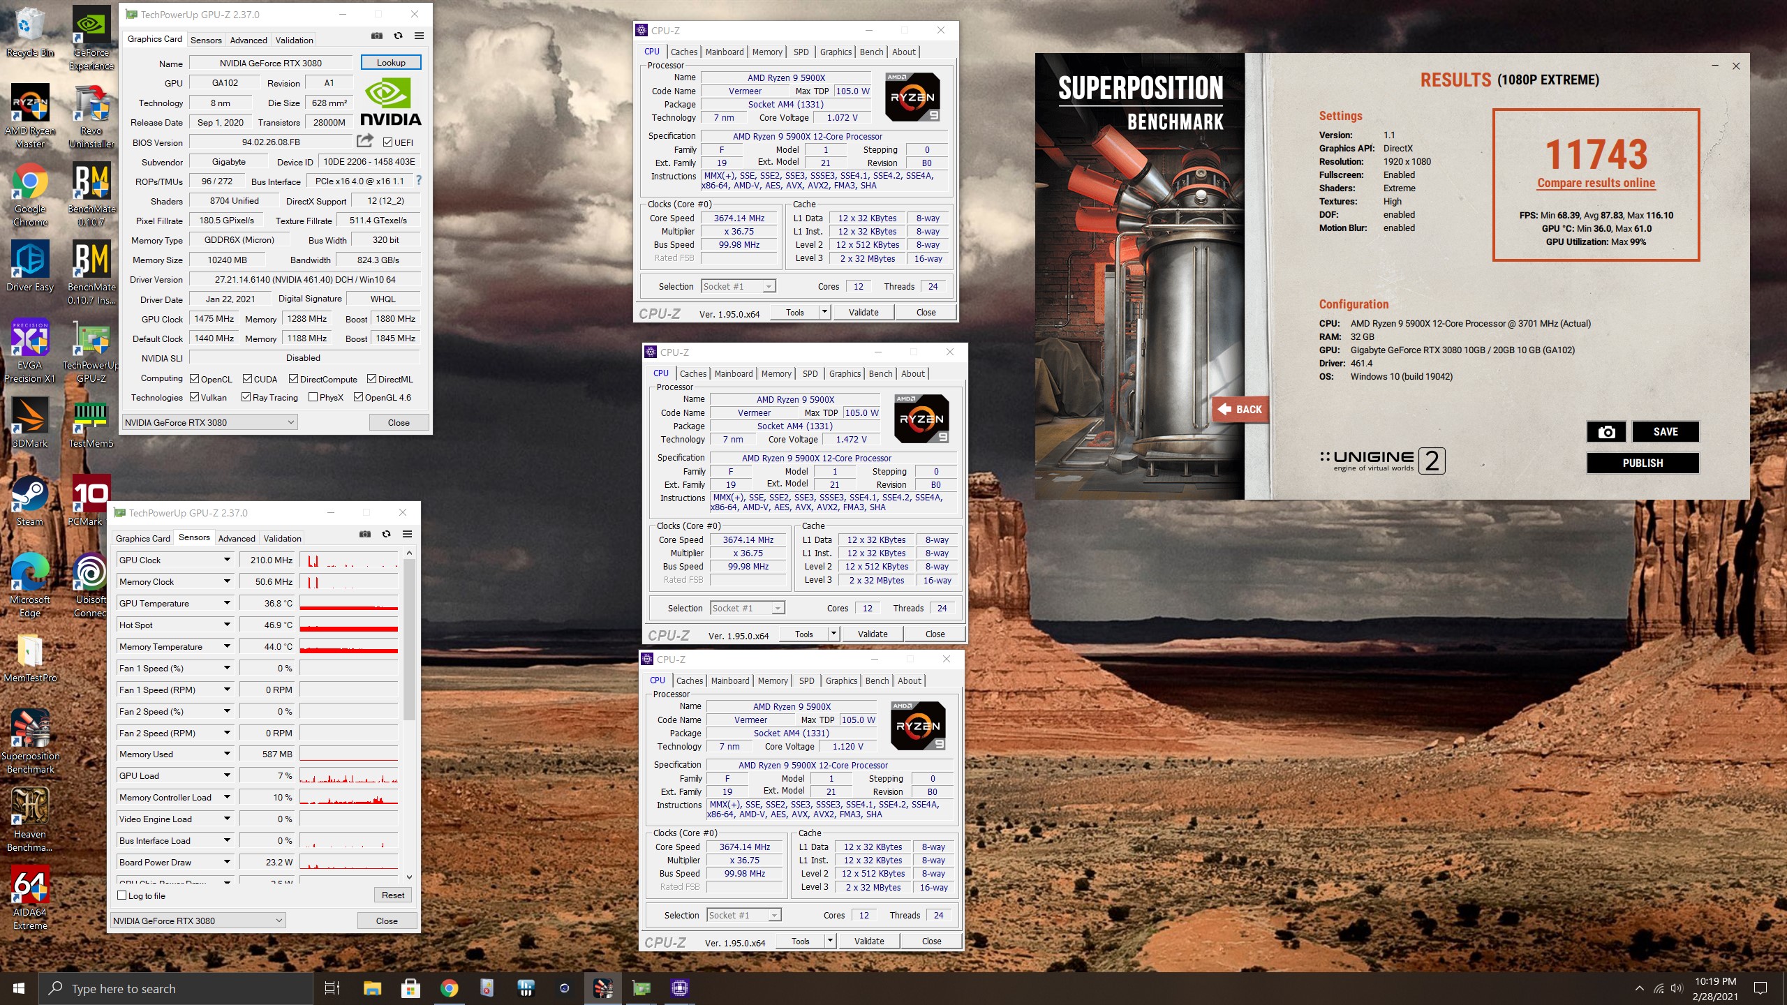Open Superposition Benchmark desktop icon
The width and height of the screenshot is (1787, 1005).
point(30,742)
